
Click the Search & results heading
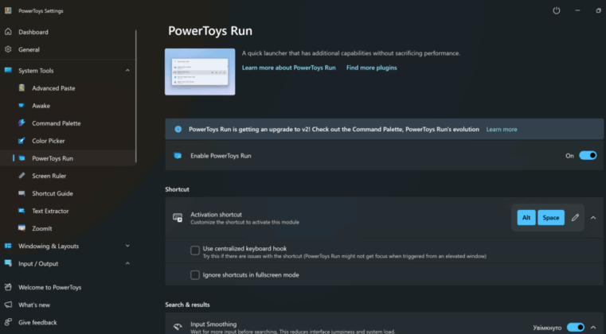[x=187, y=305]
